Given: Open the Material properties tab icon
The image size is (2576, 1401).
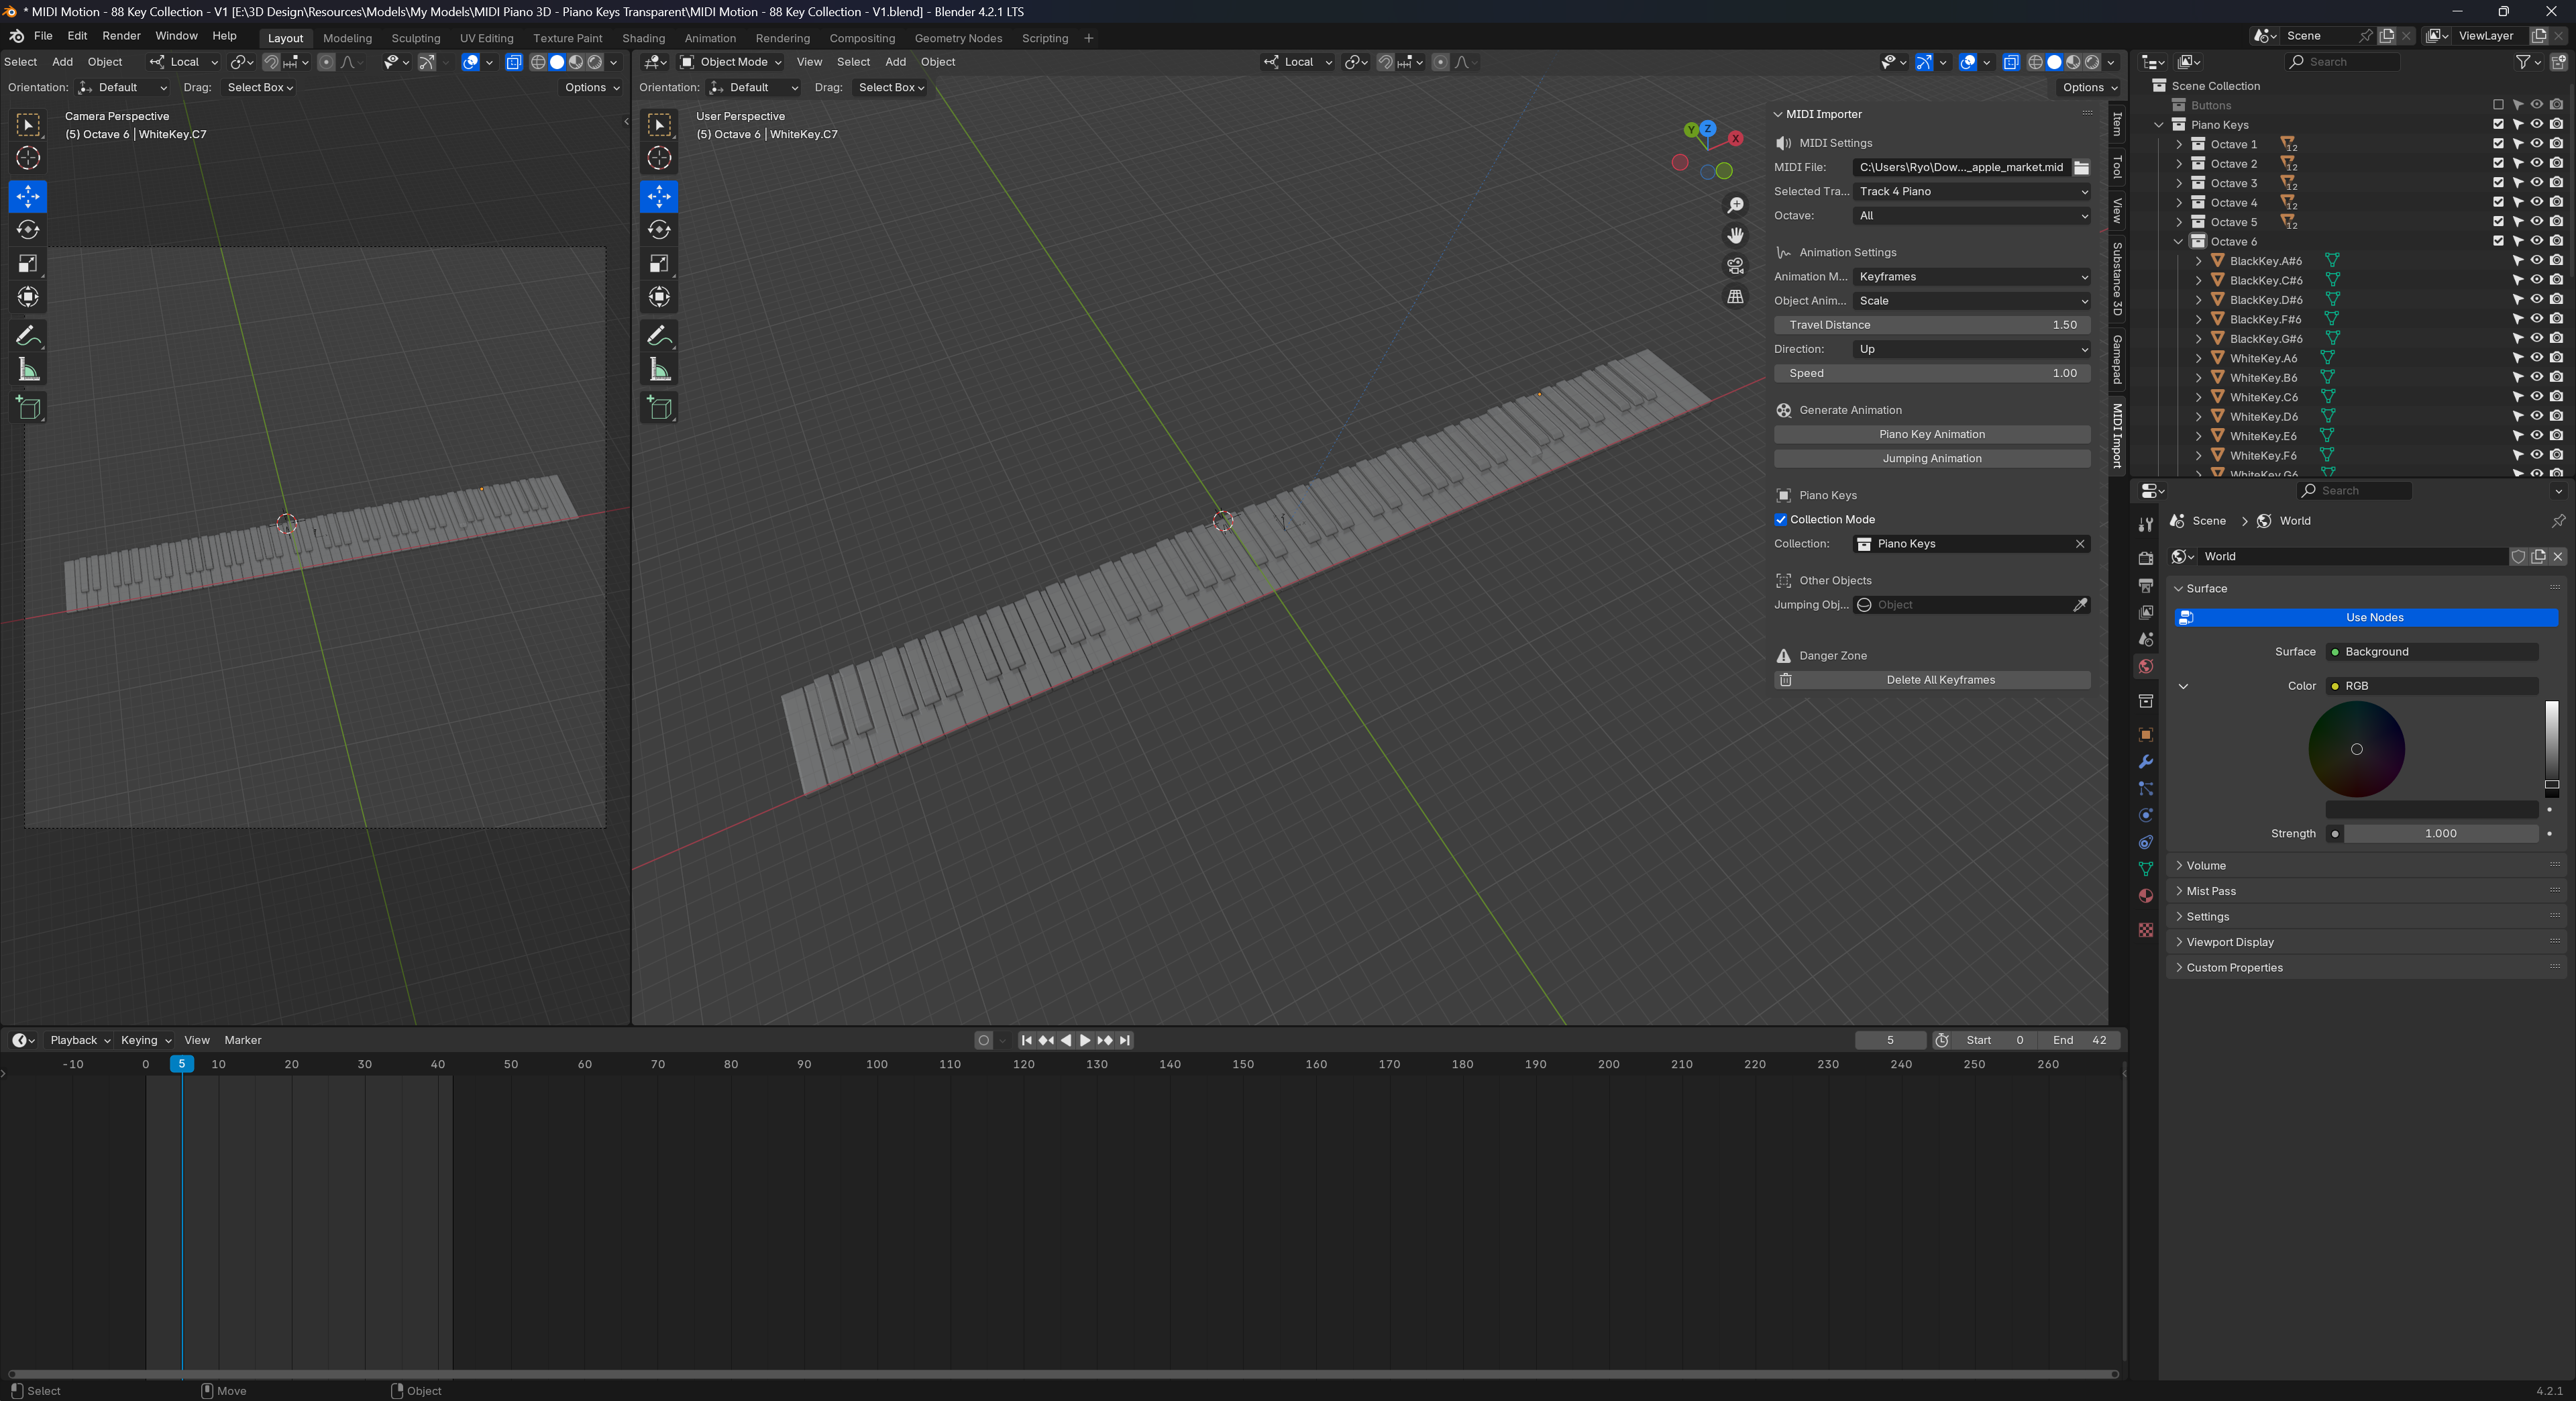Looking at the screenshot, I should click(x=2145, y=896).
